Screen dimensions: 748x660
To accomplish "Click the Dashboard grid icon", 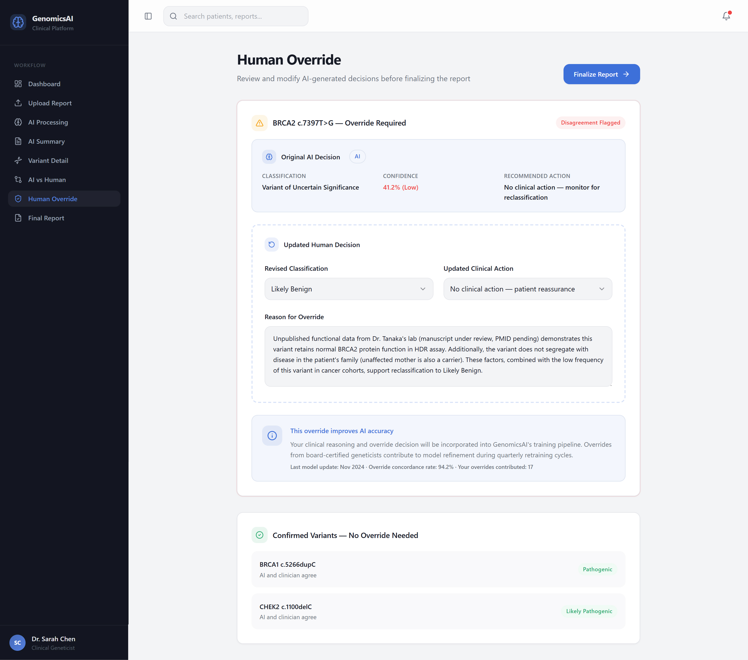I will [x=18, y=84].
